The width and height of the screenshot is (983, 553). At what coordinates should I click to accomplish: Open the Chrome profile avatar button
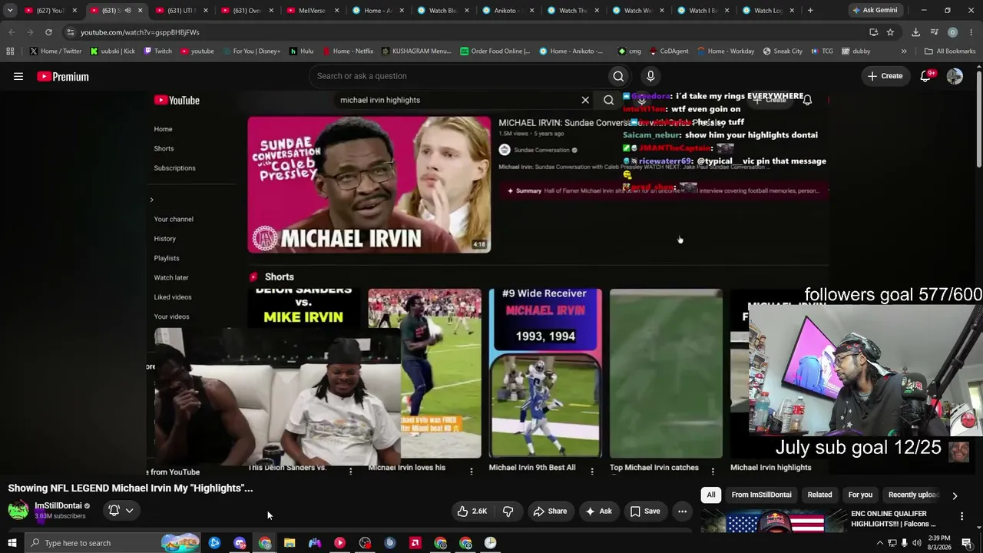[952, 32]
